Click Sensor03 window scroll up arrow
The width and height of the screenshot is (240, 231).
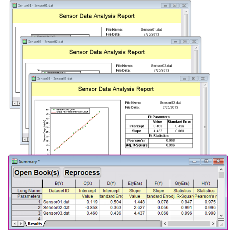(205, 85)
